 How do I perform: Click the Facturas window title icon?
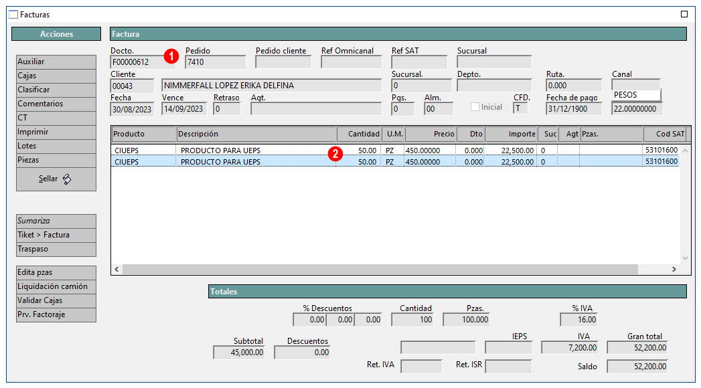13,14
